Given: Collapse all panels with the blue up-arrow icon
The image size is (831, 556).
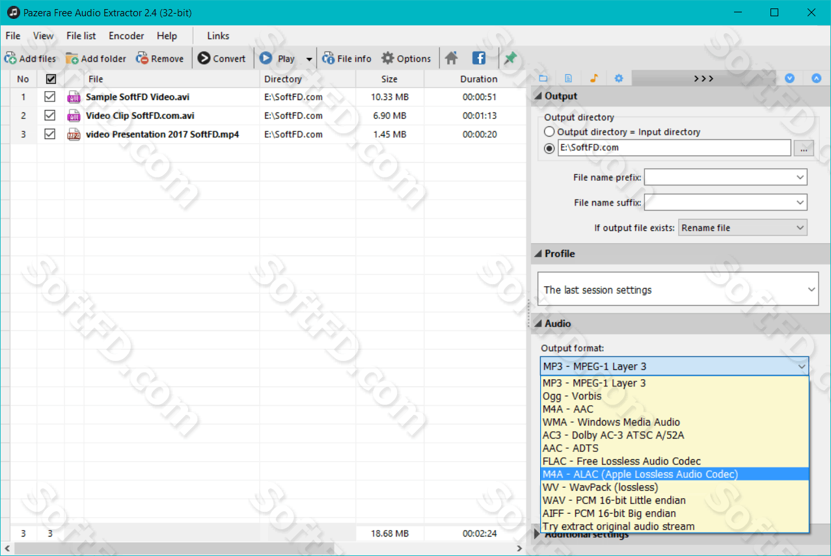Looking at the screenshot, I should point(817,78).
